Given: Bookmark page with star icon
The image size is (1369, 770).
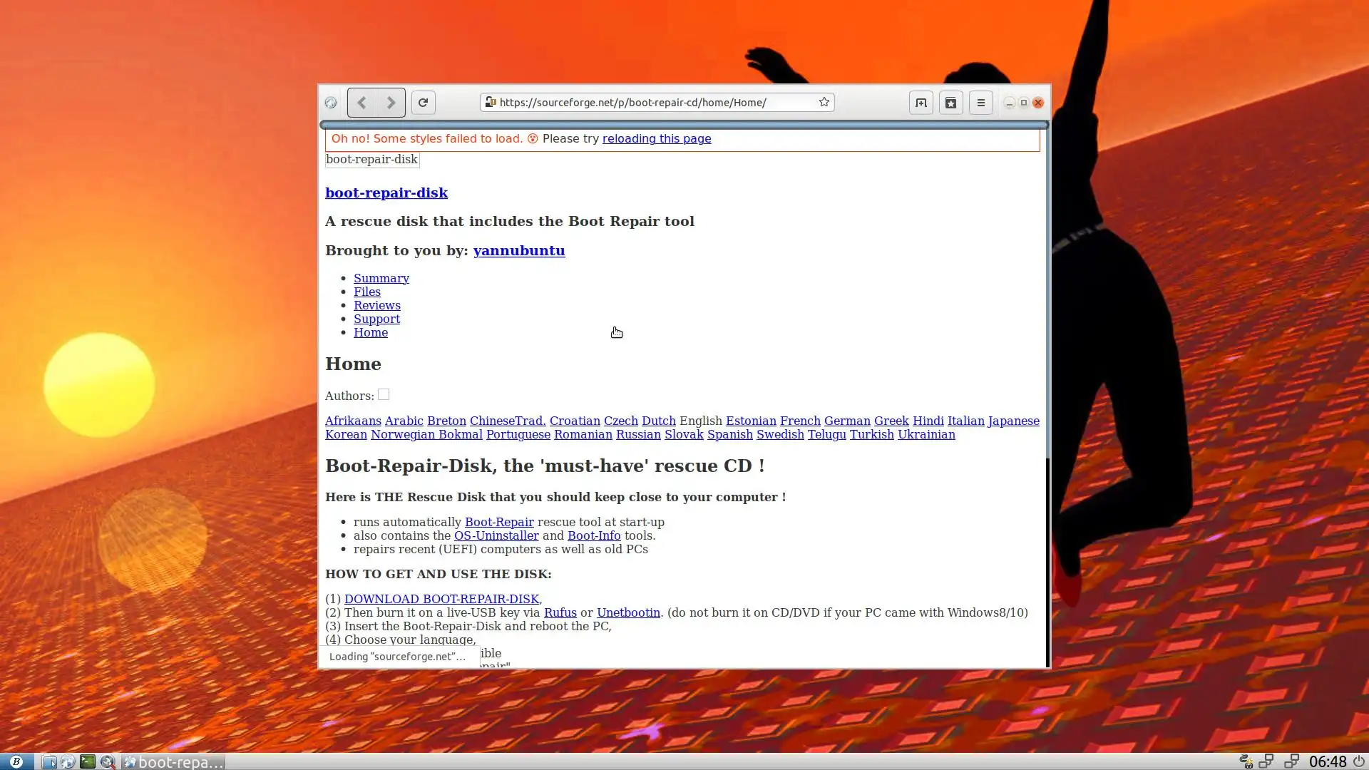Looking at the screenshot, I should point(824,102).
